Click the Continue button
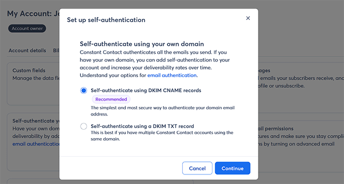 point(233,168)
